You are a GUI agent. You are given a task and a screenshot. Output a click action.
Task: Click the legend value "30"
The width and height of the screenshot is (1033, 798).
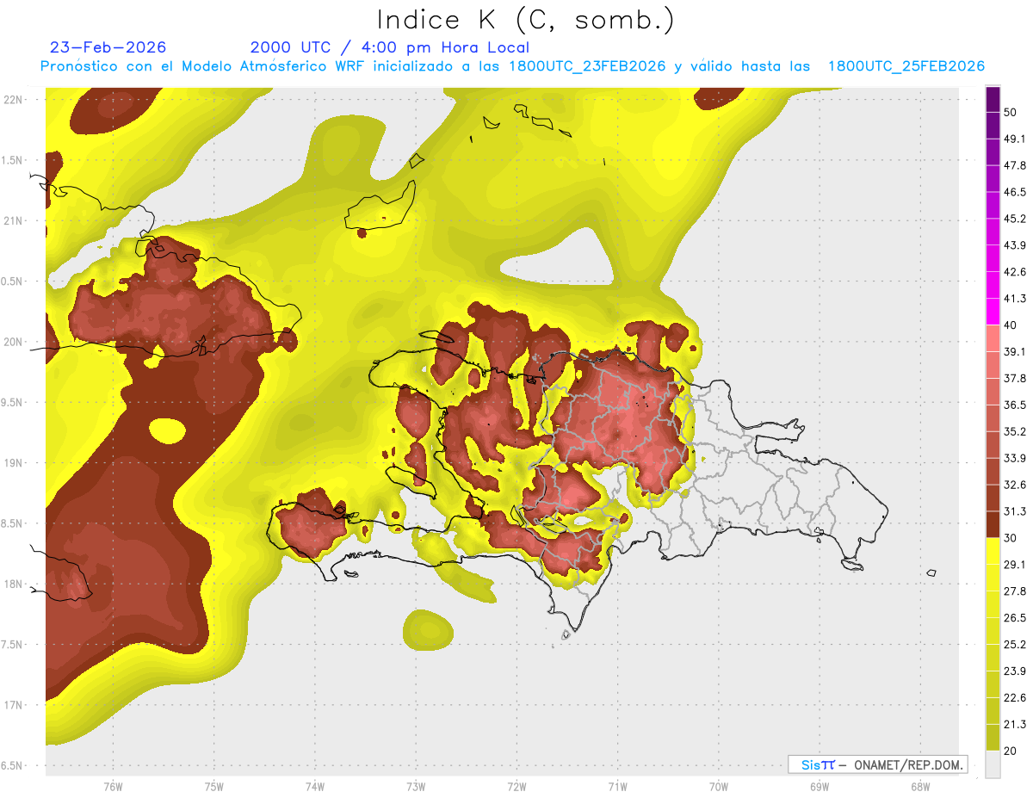[1012, 538]
